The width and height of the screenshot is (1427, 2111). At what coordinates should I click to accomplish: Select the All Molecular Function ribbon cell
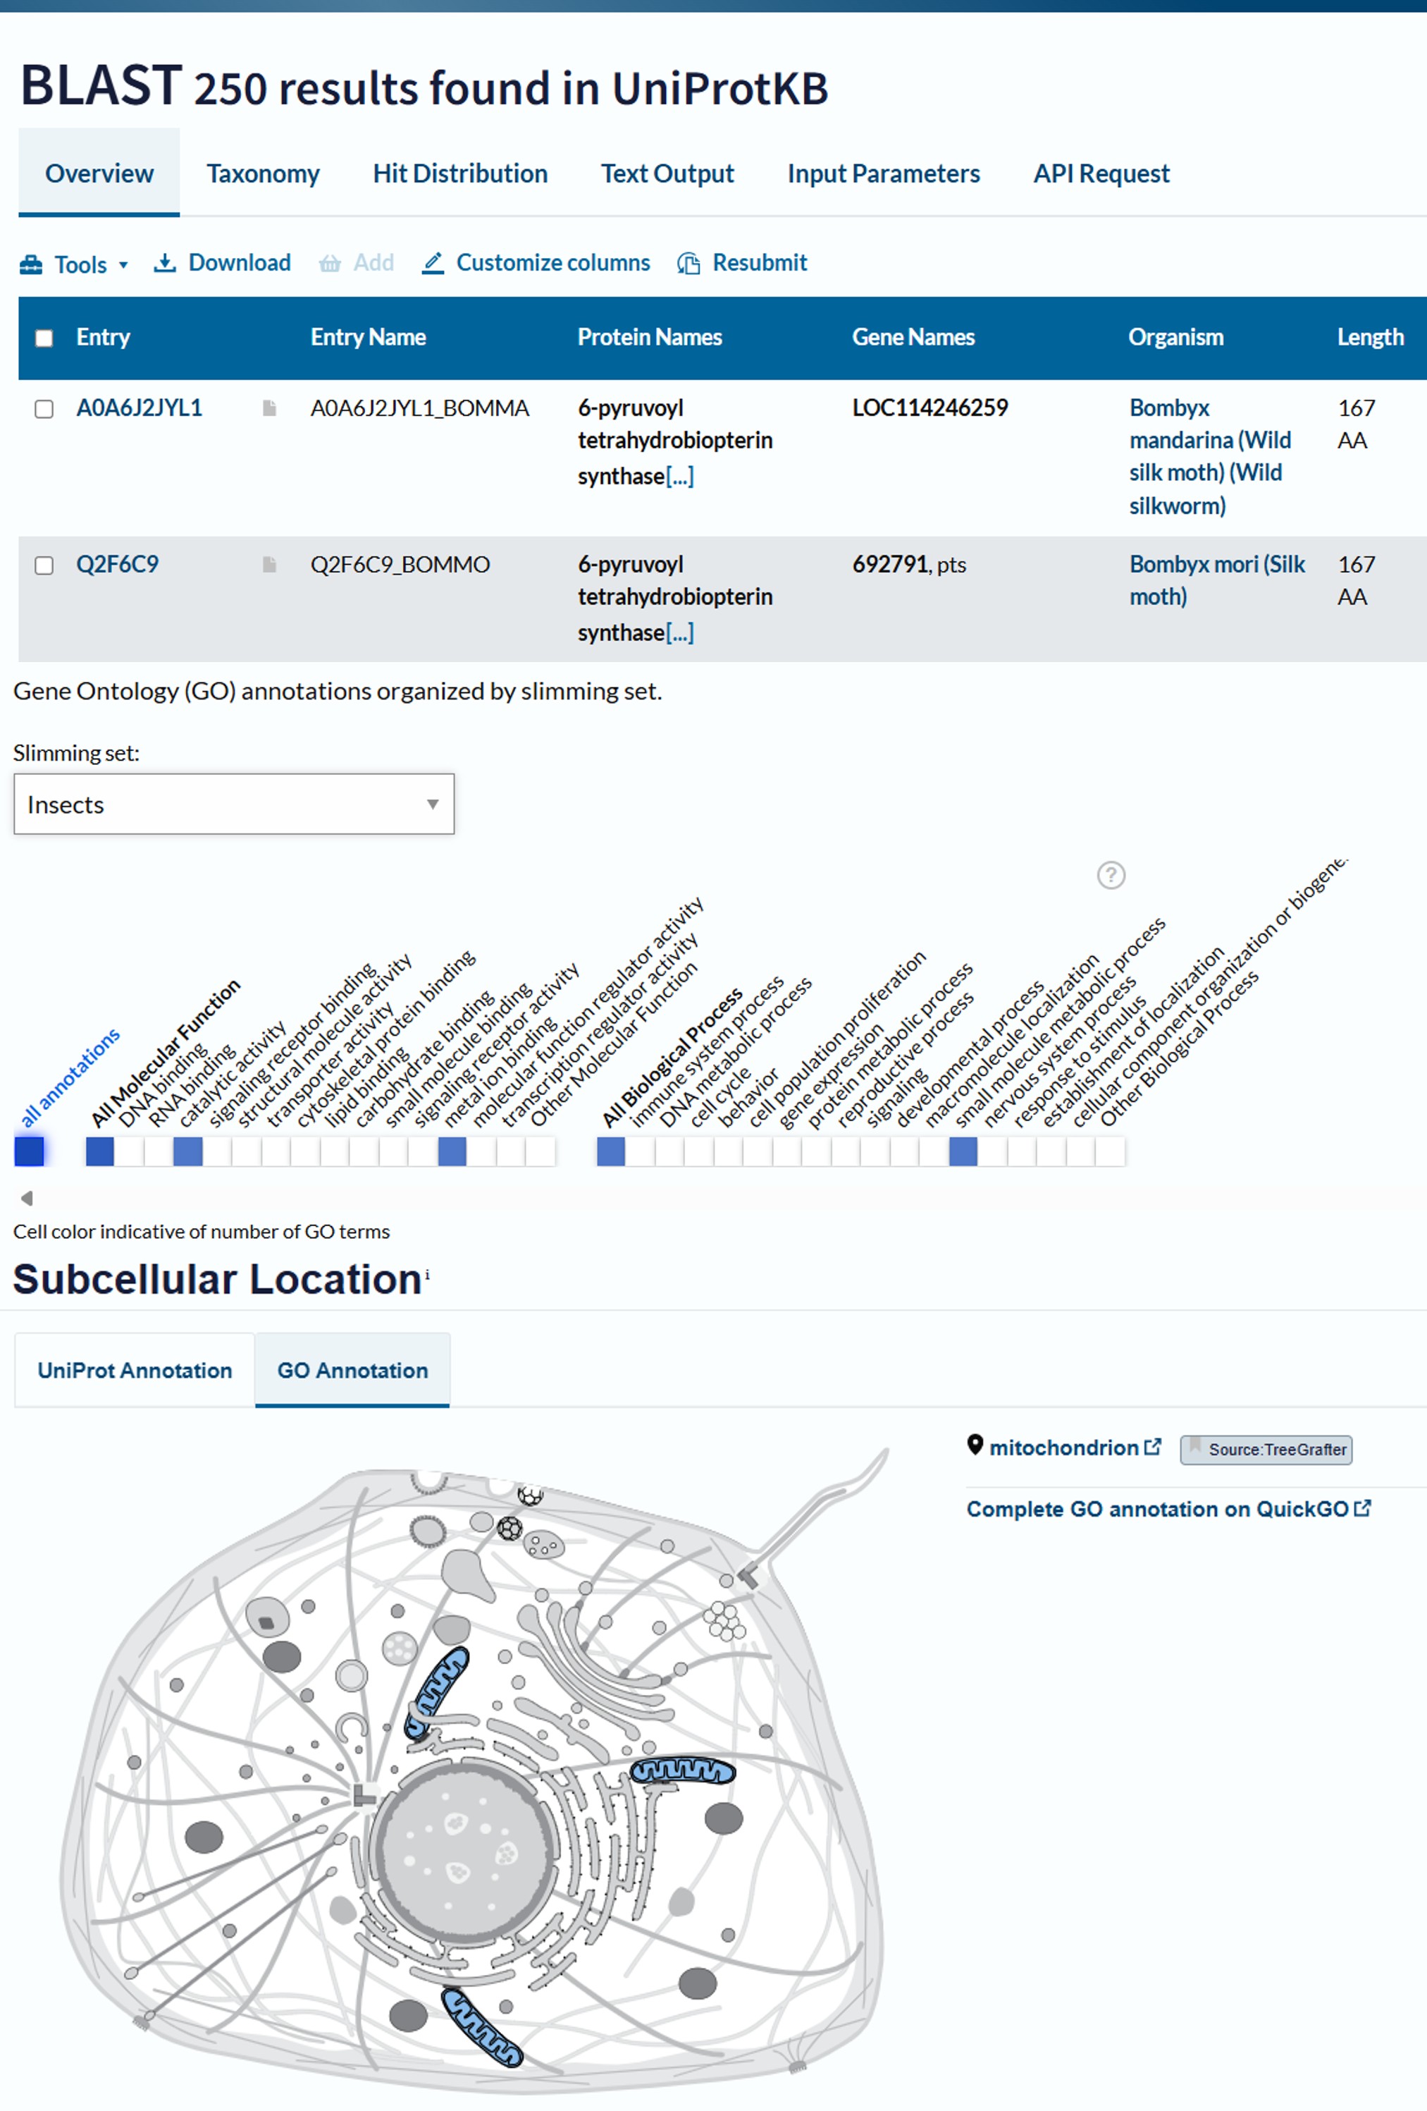click(100, 1151)
